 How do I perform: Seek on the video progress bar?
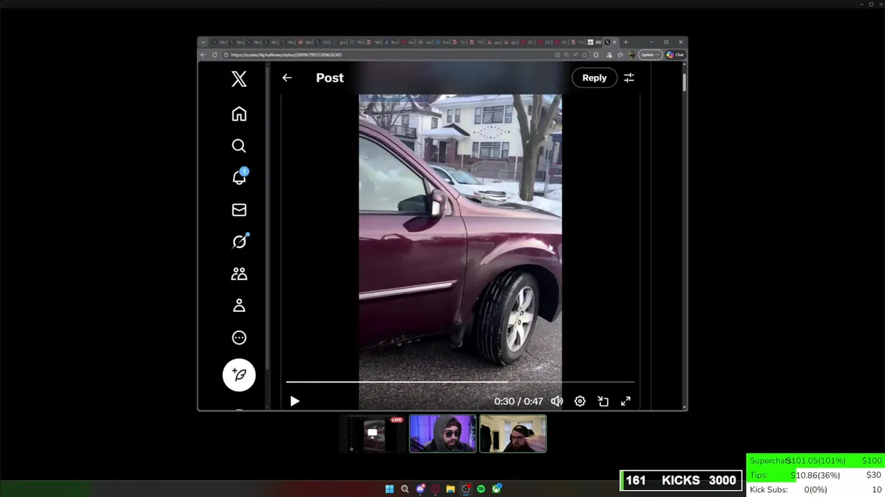[460, 381]
